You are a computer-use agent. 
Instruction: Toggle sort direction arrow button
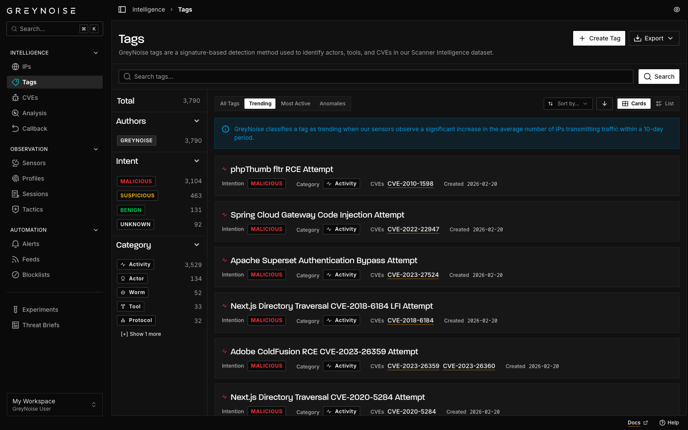[x=605, y=104]
